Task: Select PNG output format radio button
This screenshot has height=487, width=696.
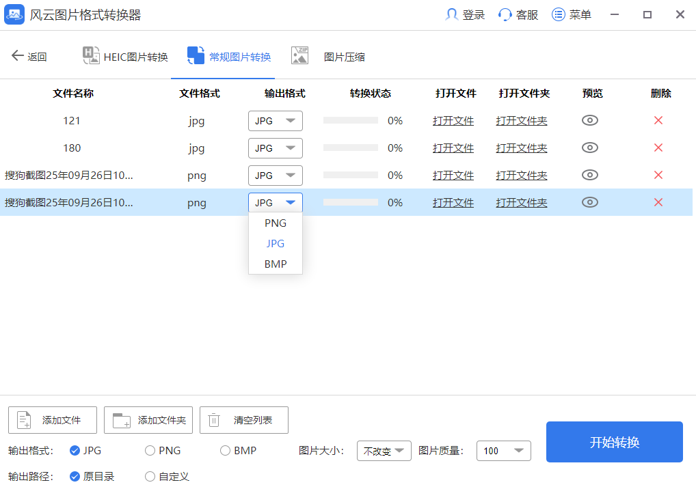Action: click(150, 451)
